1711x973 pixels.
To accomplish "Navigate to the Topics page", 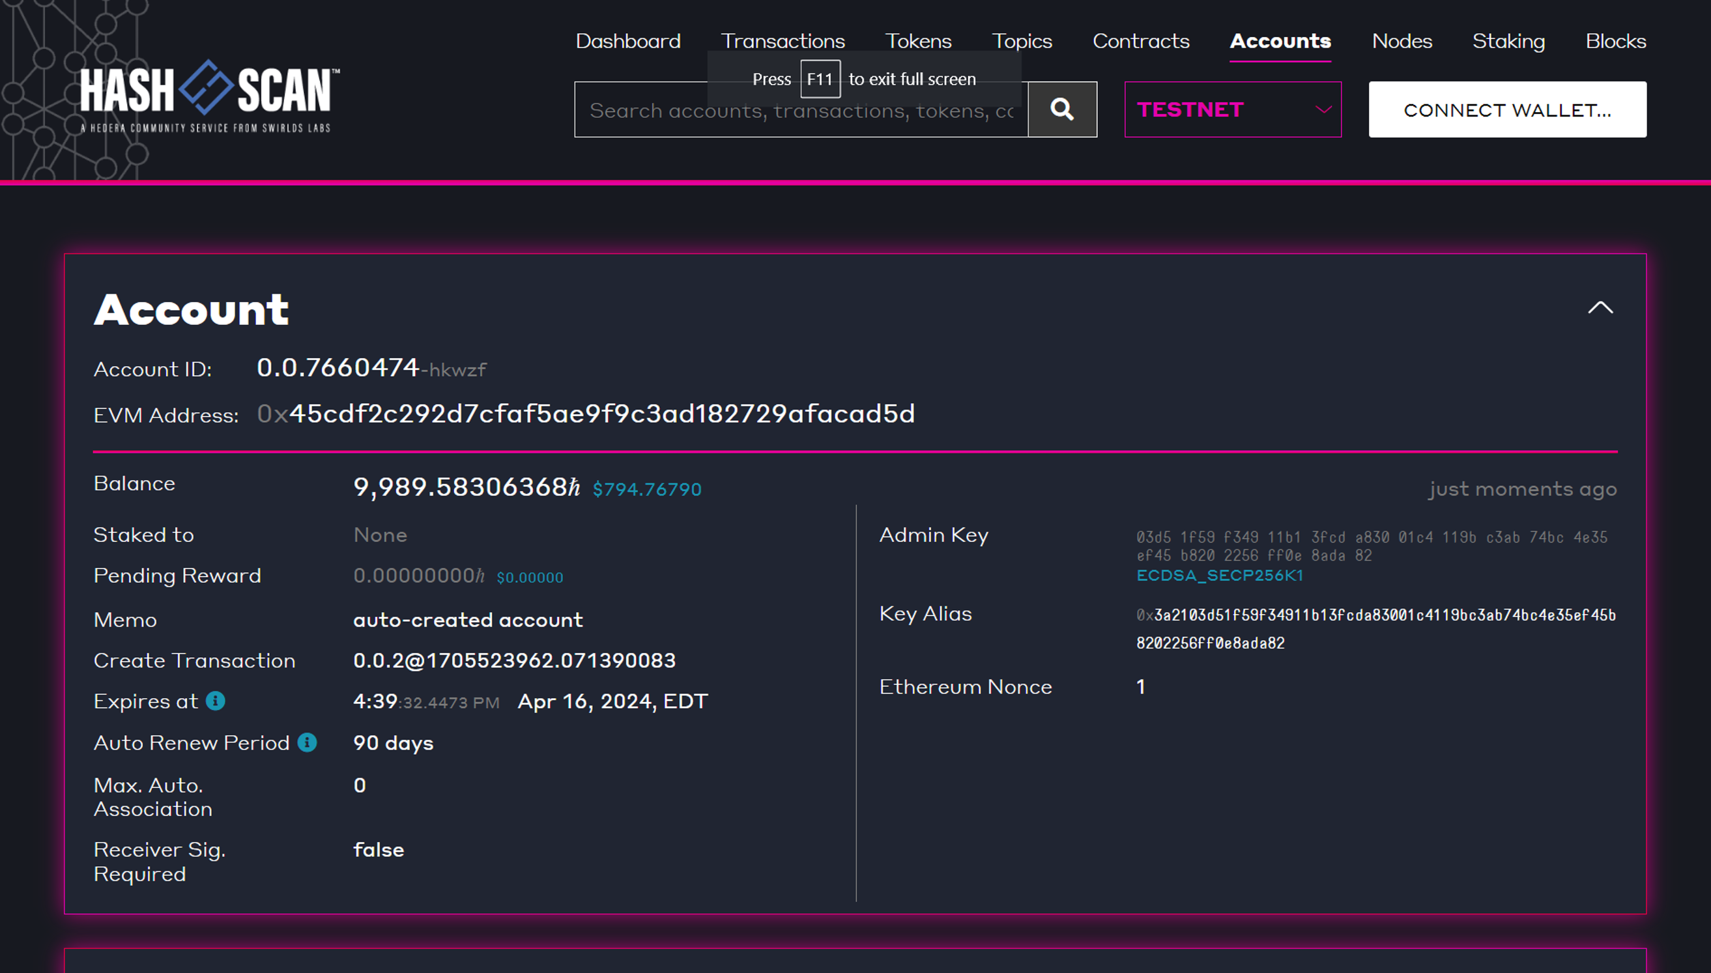I will click(1021, 42).
